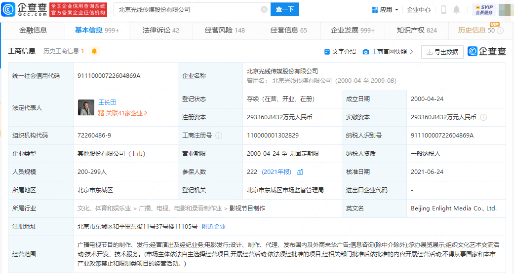Click the orange bell alert icon beside 历史工商信息

(x=94, y=51)
